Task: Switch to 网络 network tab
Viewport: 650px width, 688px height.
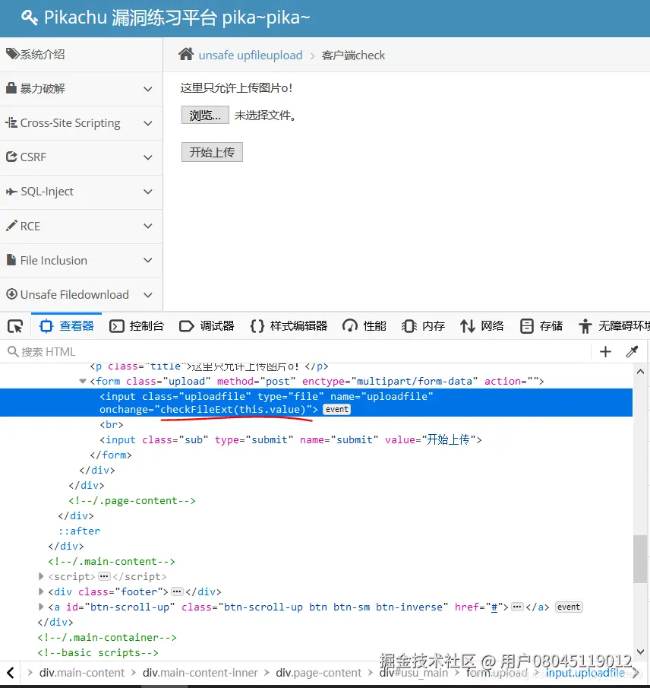Action: pyautogui.click(x=482, y=326)
